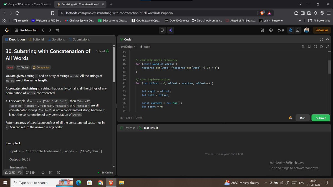This screenshot has width=333, height=187.
Task: Click the code editor scrollbar
Action: pyautogui.click(x=329, y=66)
